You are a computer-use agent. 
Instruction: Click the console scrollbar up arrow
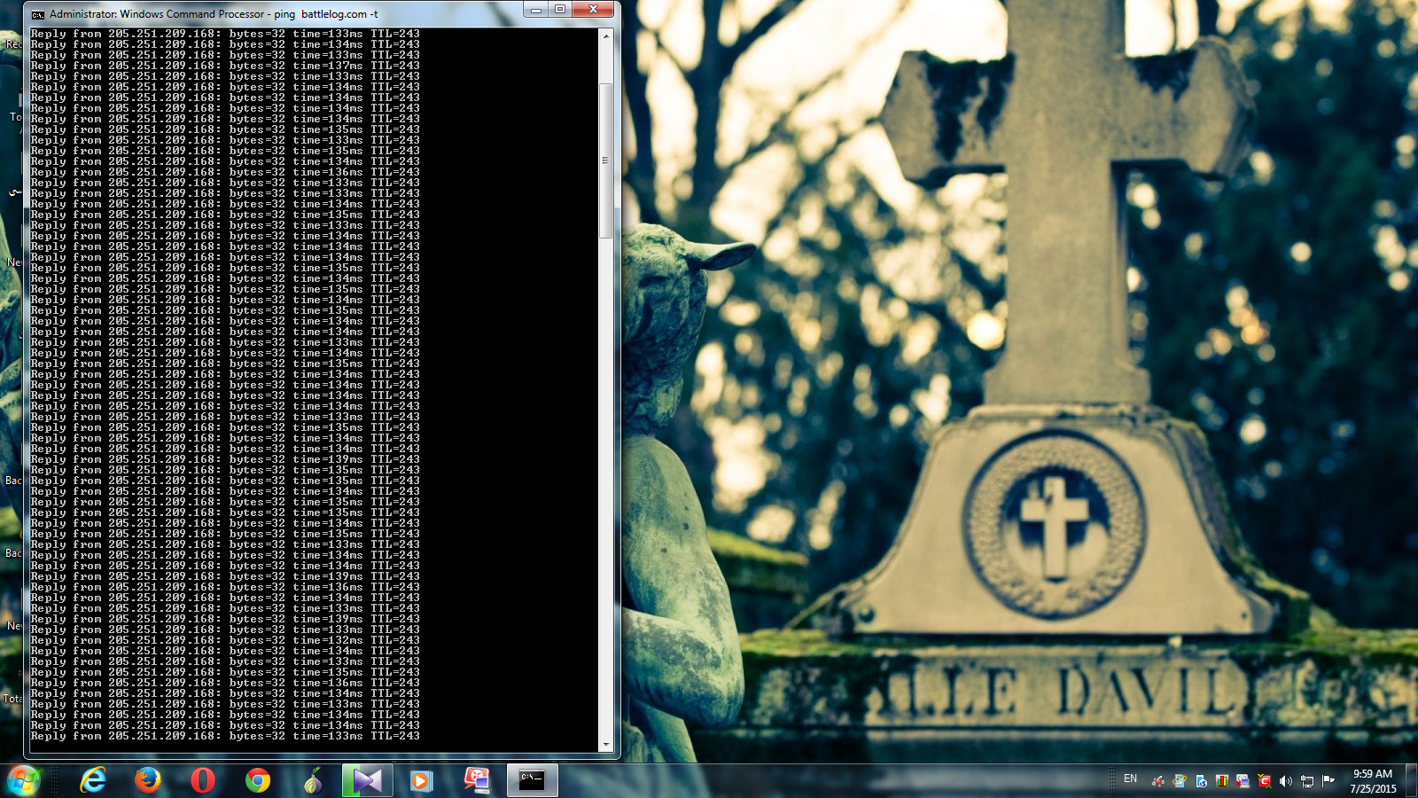pos(606,36)
